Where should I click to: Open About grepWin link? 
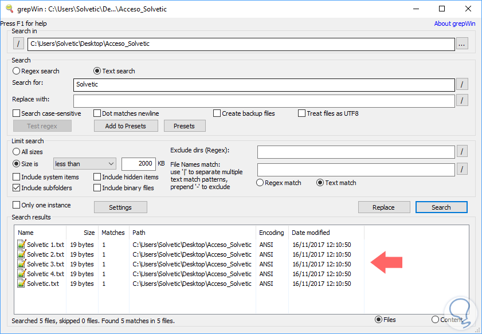click(454, 23)
